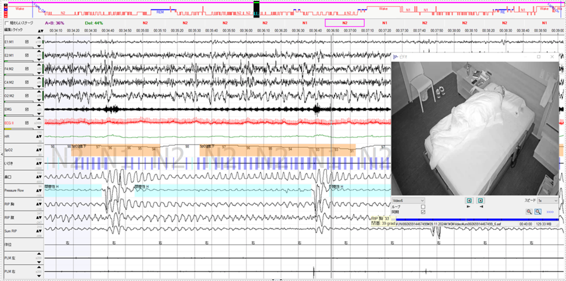This screenshot has width=566, height=281.
Task: Click the いびき channel scale arrows
Action: (x=39, y=164)
